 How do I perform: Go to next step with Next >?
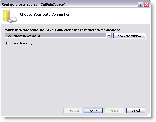(x=93, y=111)
